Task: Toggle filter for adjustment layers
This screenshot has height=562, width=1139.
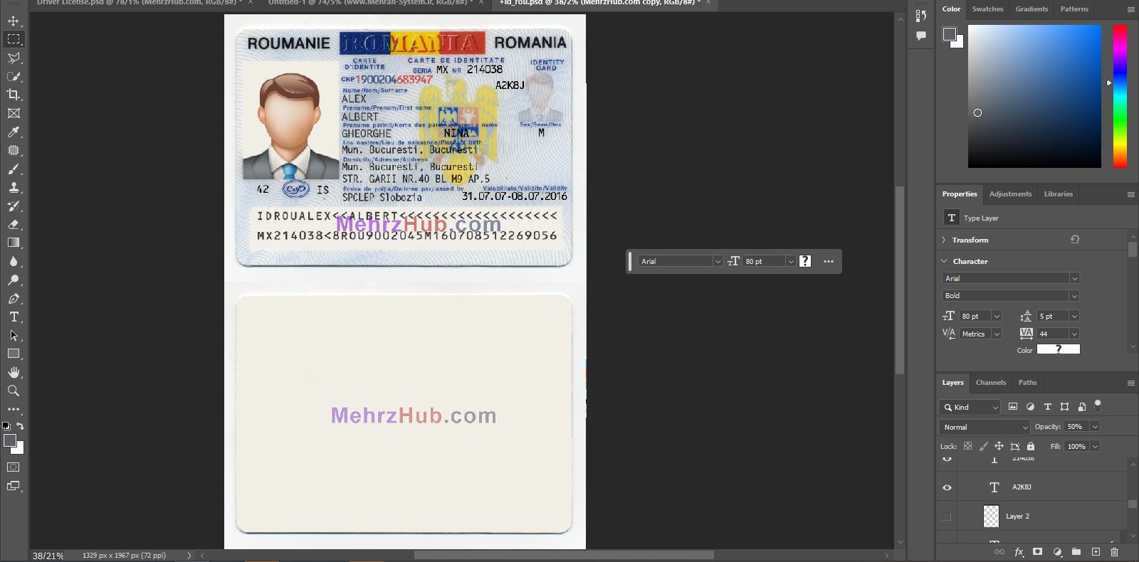Action: click(x=1030, y=407)
